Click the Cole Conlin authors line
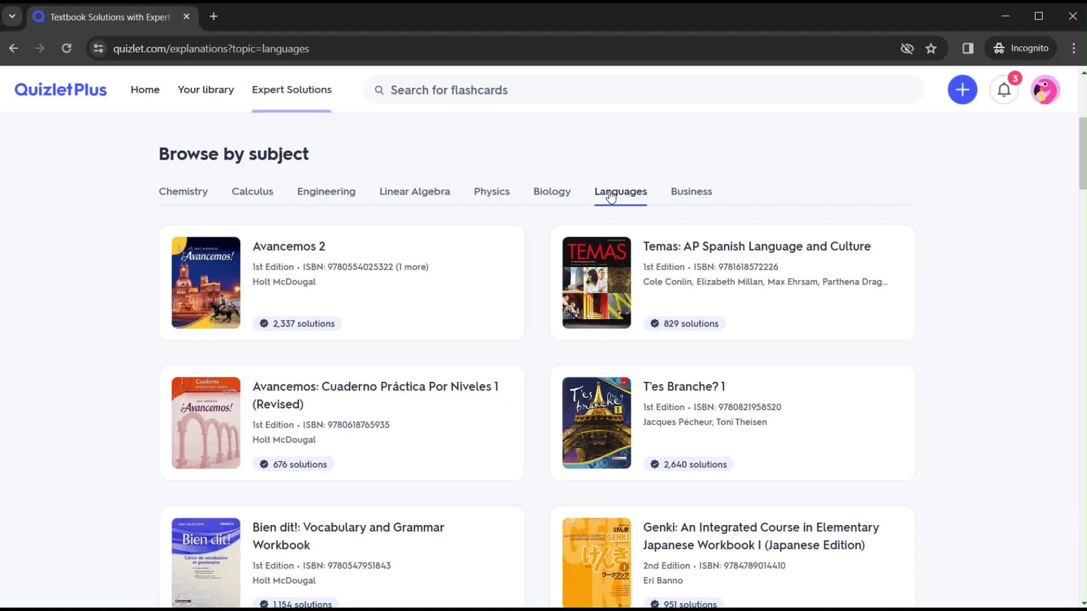 click(x=765, y=282)
